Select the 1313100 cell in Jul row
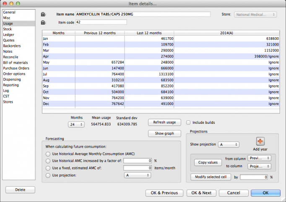Viewport: 286px width, 202px height. pyautogui.click(x=149, y=74)
